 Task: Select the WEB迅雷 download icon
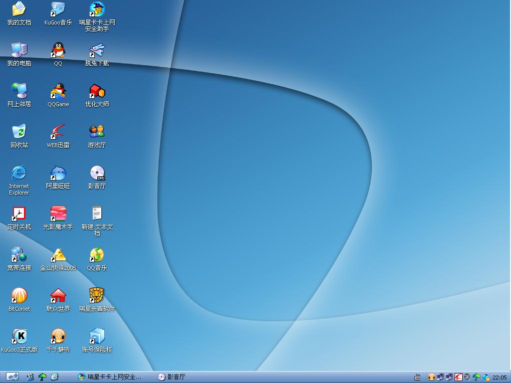tap(58, 132)
